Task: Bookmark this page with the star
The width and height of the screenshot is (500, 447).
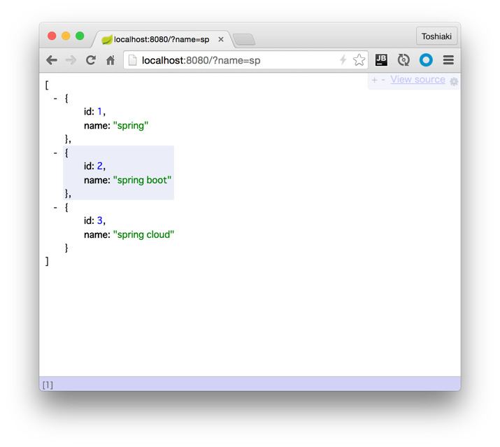Action: pos(359,59)
